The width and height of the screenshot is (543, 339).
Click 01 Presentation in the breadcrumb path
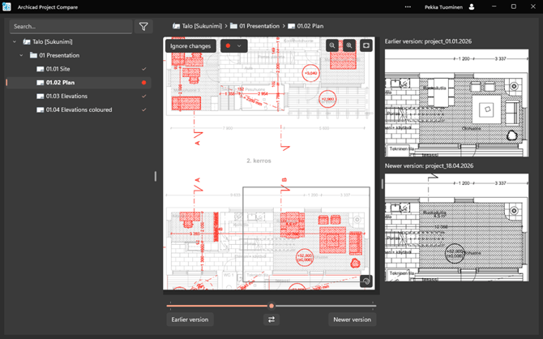click(x=258, y=27)
